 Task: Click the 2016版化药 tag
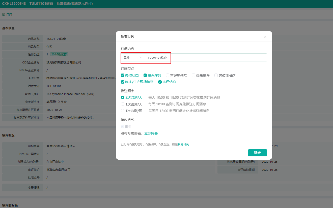(x=59, y=54)
